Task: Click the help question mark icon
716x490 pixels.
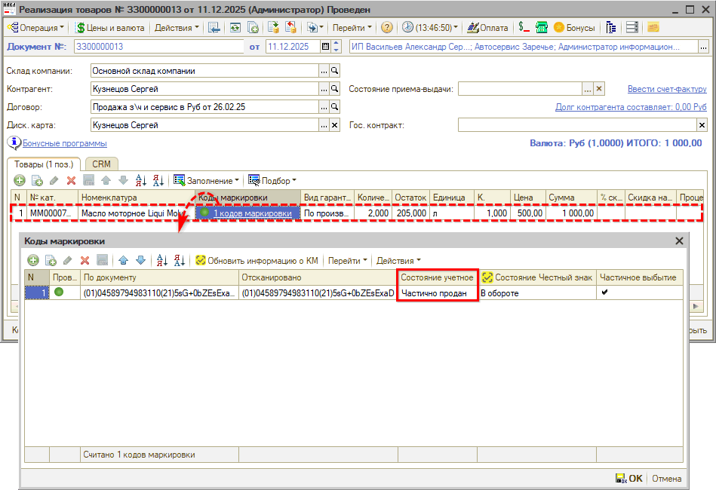Action: point(386,28)
